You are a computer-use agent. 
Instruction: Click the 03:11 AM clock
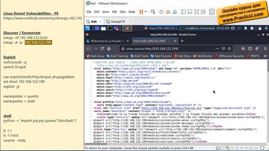(223, 28)
